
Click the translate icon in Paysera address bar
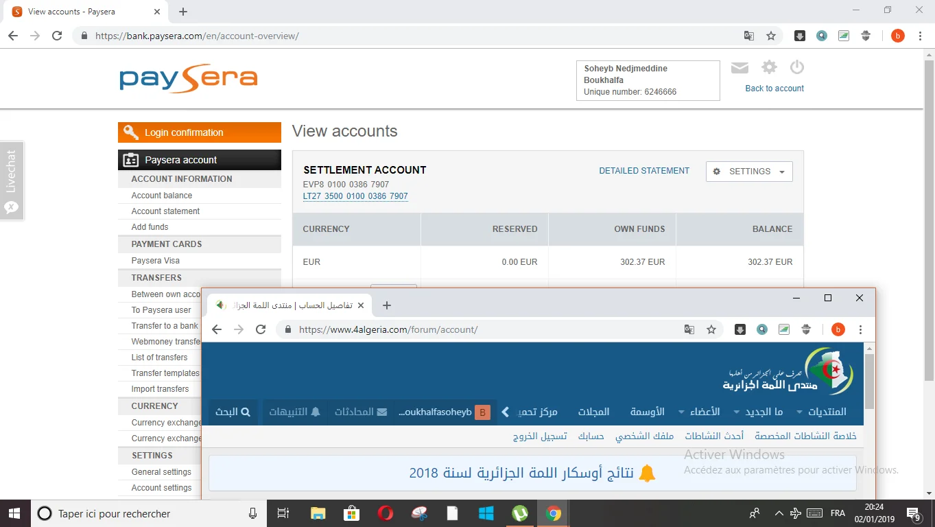point(749,36)
